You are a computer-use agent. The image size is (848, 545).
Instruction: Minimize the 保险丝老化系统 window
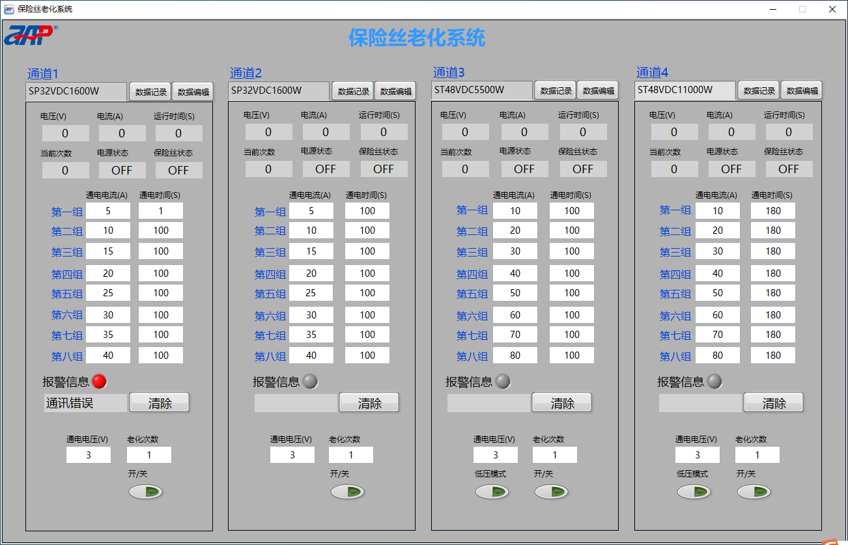[x=773, y=9]
